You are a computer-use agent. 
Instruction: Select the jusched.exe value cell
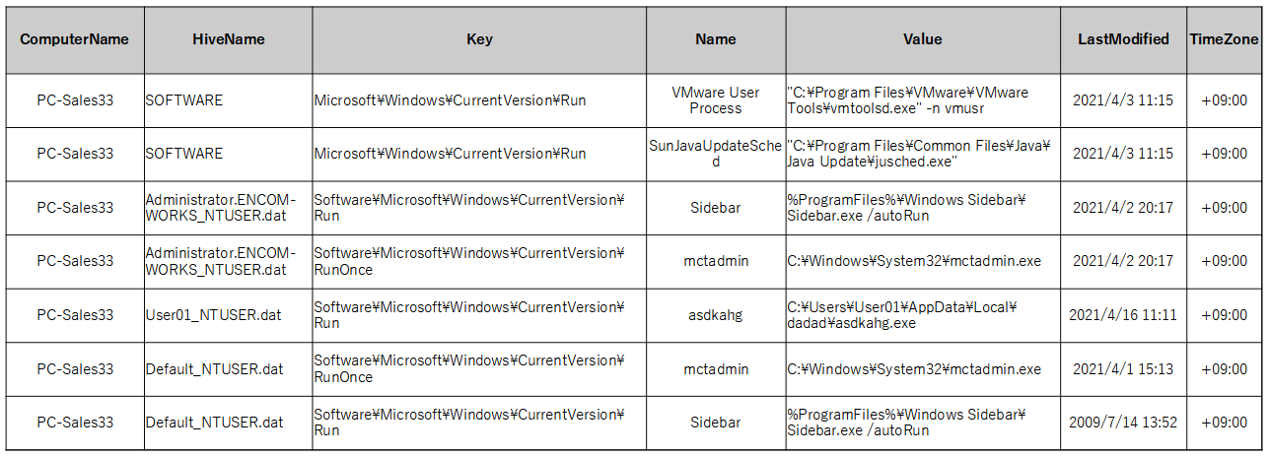(x=923, y=154)
